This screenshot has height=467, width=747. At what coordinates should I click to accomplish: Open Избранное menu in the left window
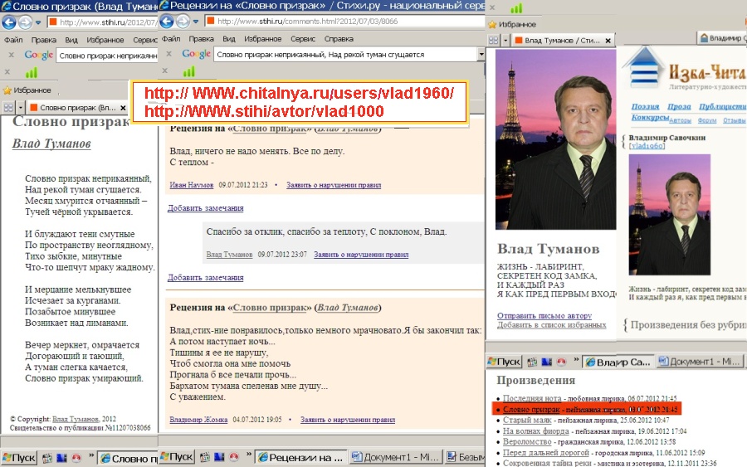pyautogui.click(x=105, y=40)
